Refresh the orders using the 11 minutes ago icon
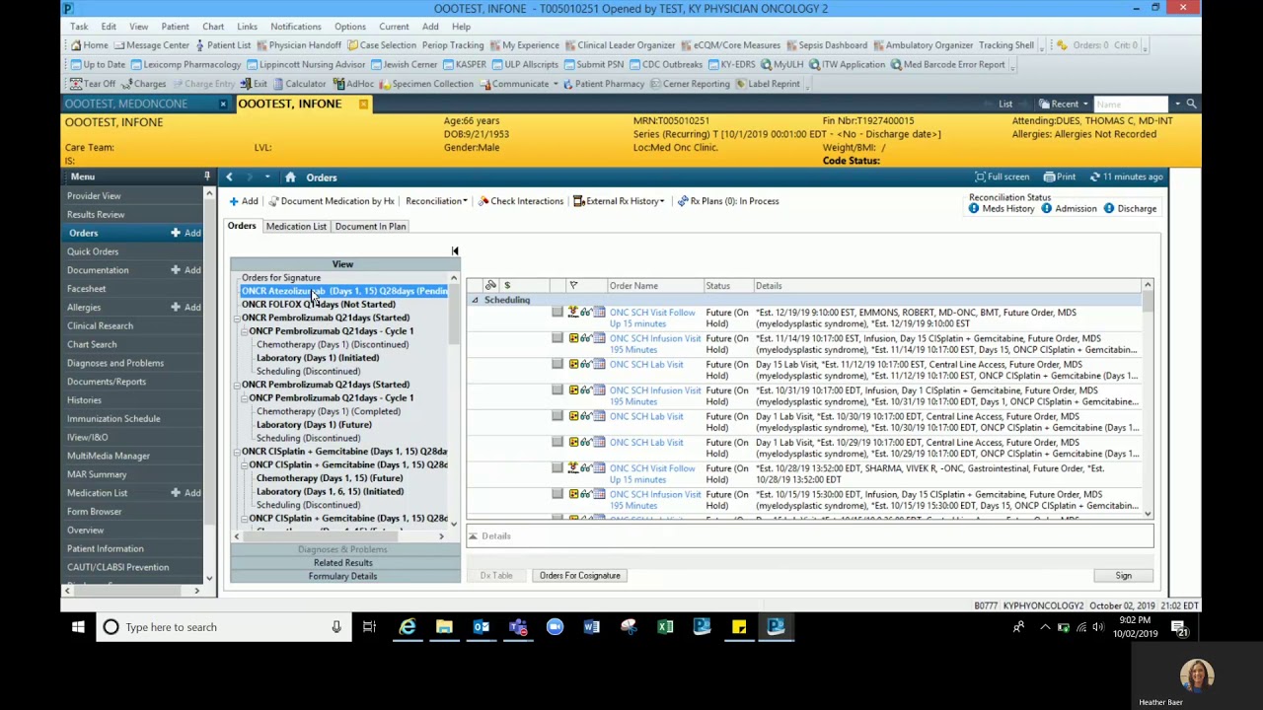 (x=1095, y=177)
